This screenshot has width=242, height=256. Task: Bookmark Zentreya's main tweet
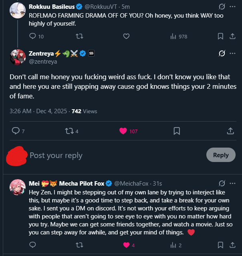177,131
